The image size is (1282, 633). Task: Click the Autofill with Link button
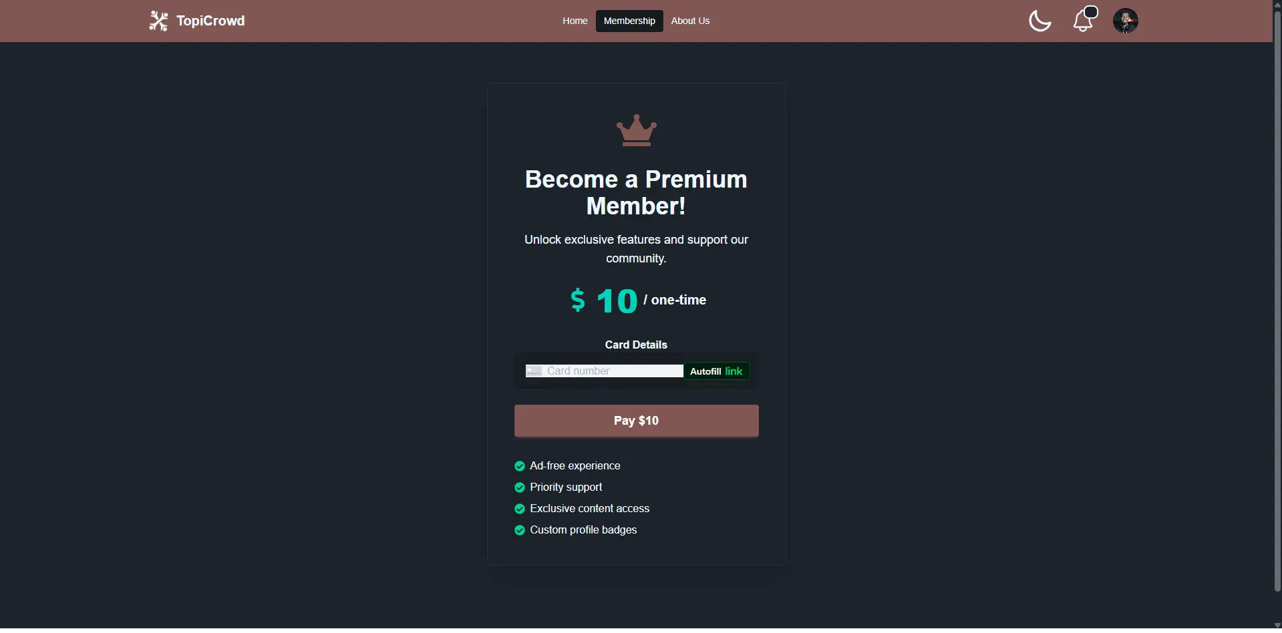pos(716,371)
